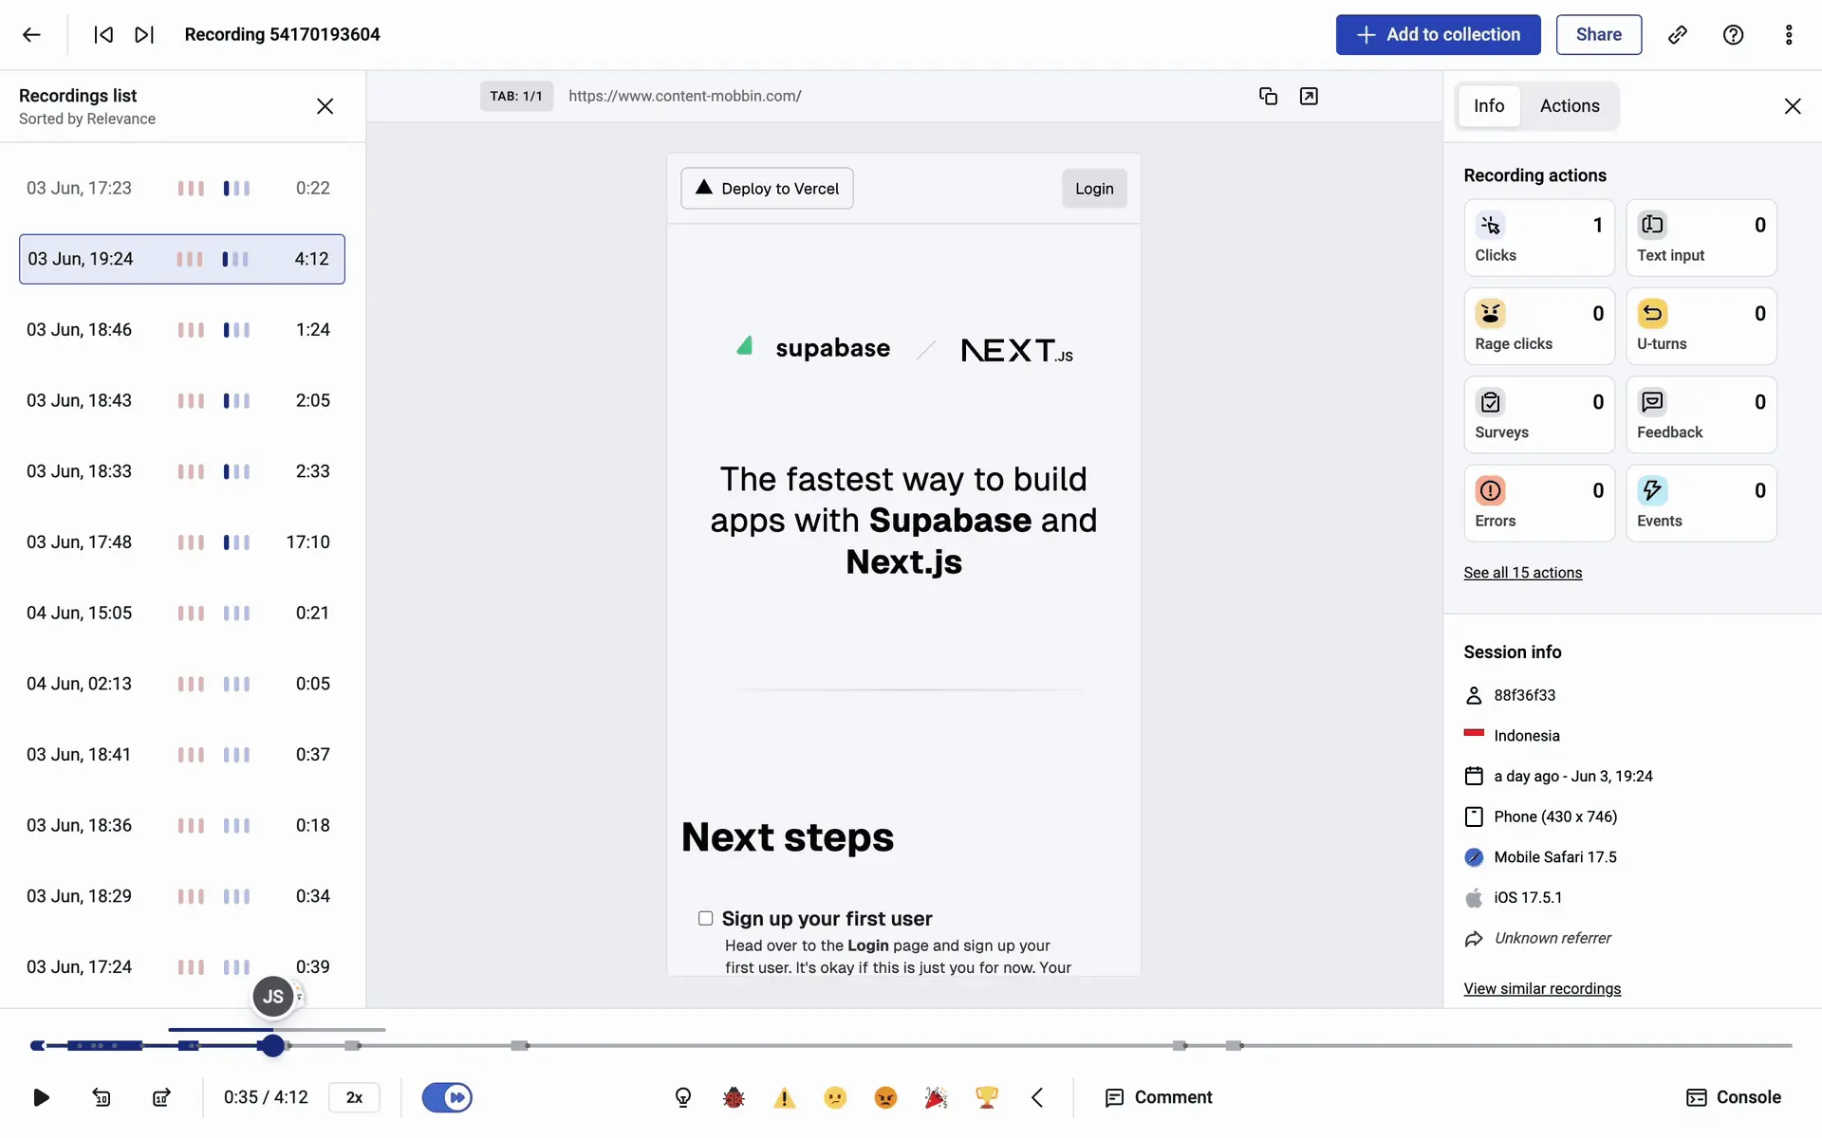Select the Info tab

(x=1488, y=106)
